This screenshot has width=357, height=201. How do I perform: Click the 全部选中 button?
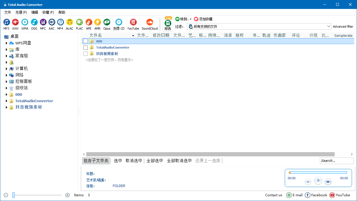155,161
